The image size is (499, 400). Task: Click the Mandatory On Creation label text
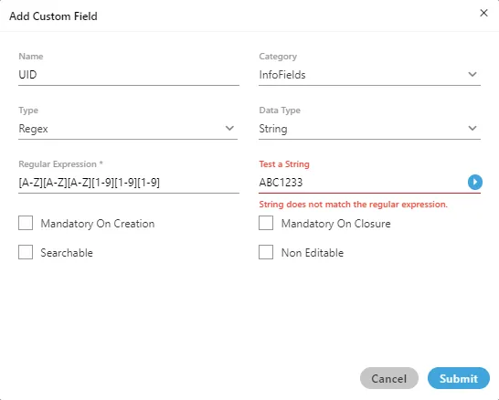point(98,224)
